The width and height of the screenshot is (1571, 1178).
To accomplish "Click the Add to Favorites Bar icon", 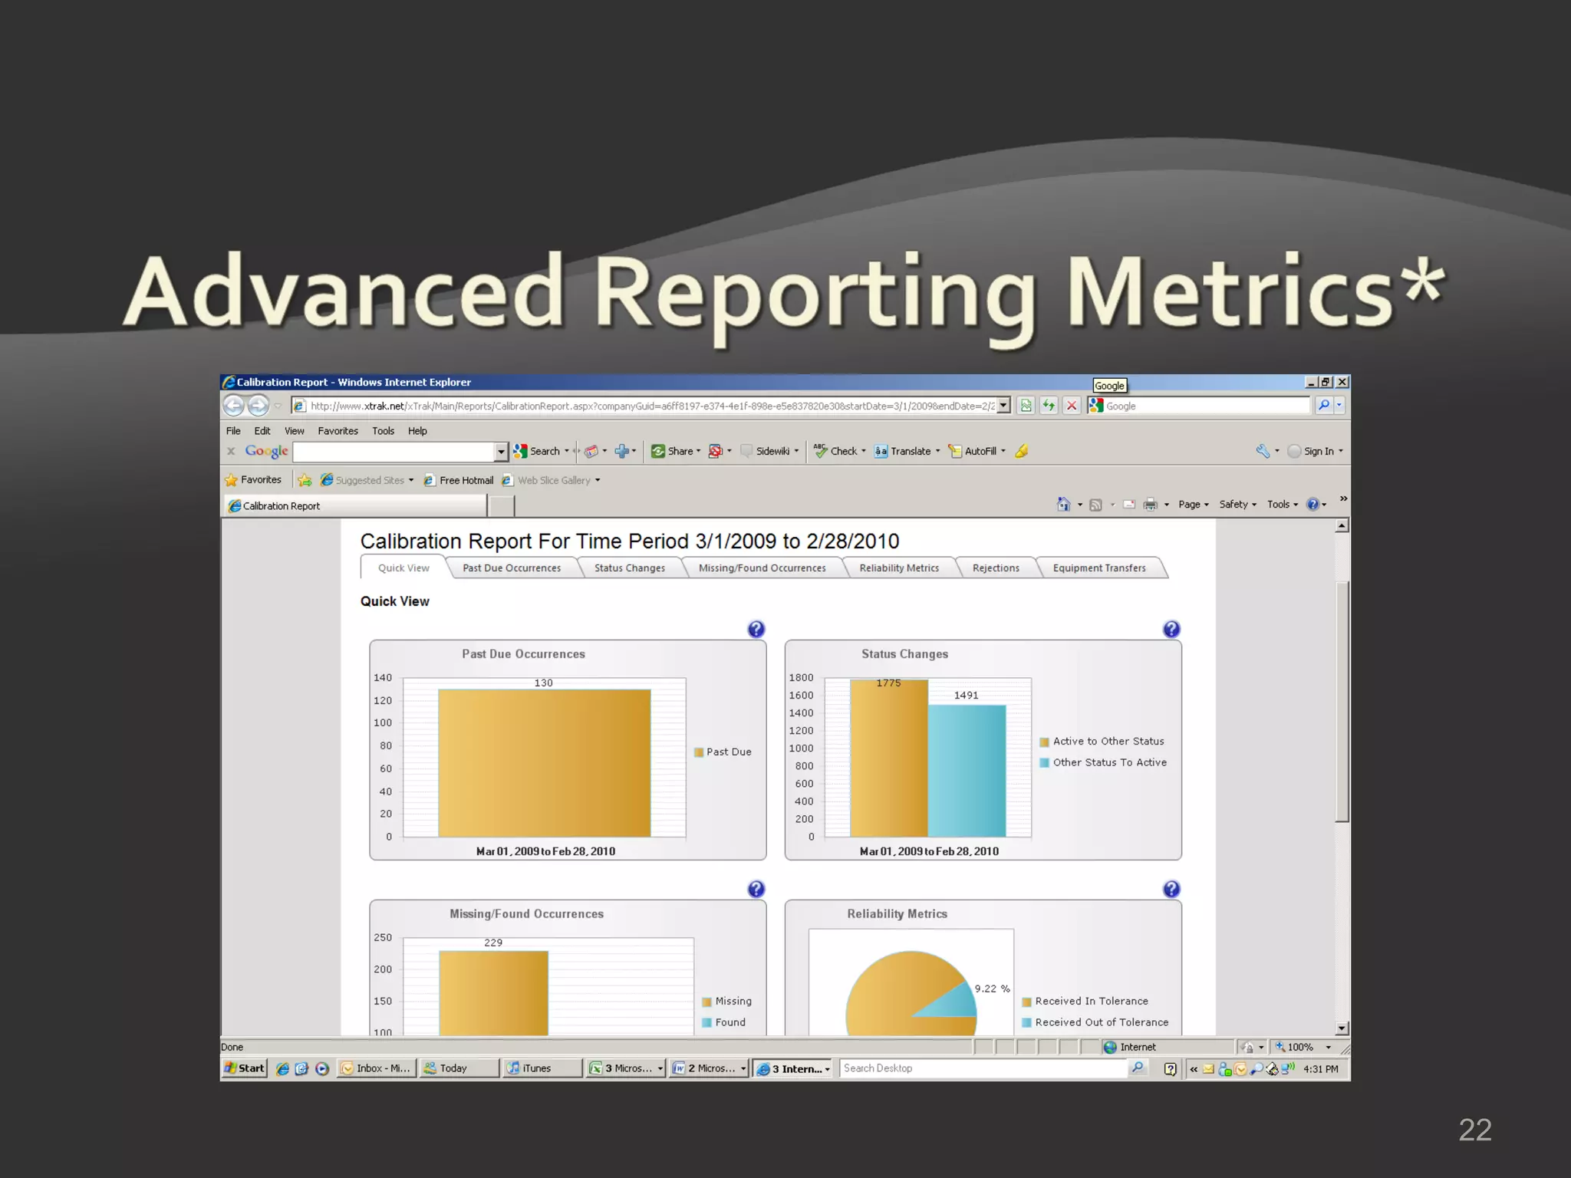I will 305,480.
